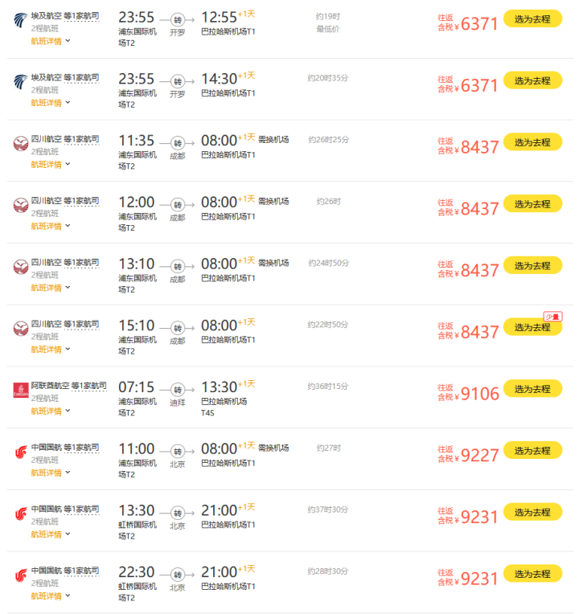Expand 航班详情 for the 22:30 Air China flight
The image size is (579, 614).
point(50,596)
